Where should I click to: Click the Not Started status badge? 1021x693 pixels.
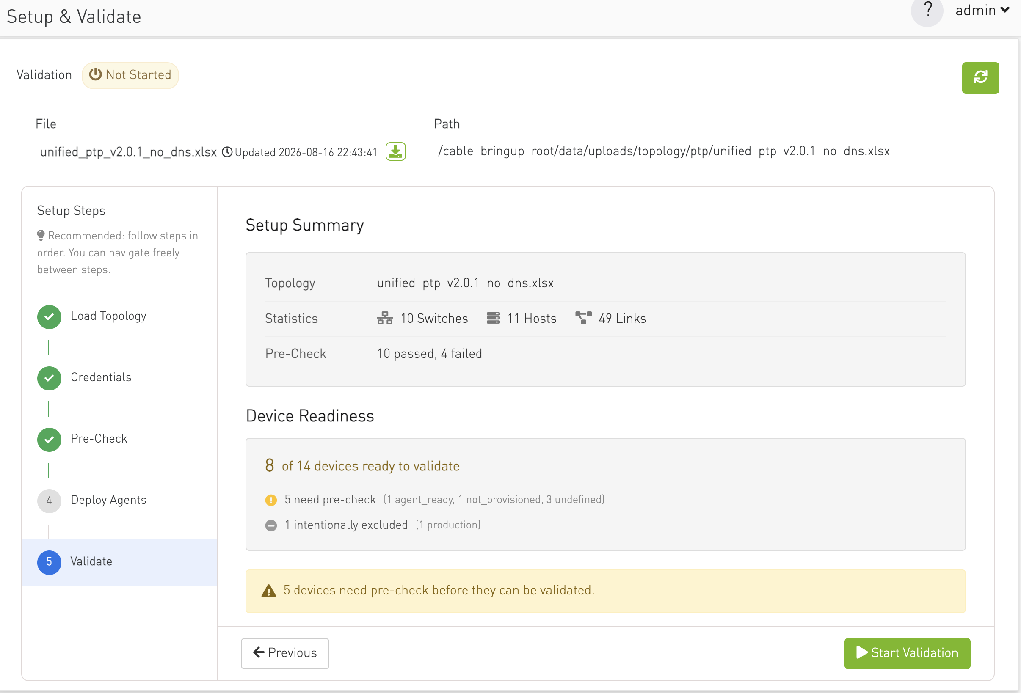coord(130,75)
